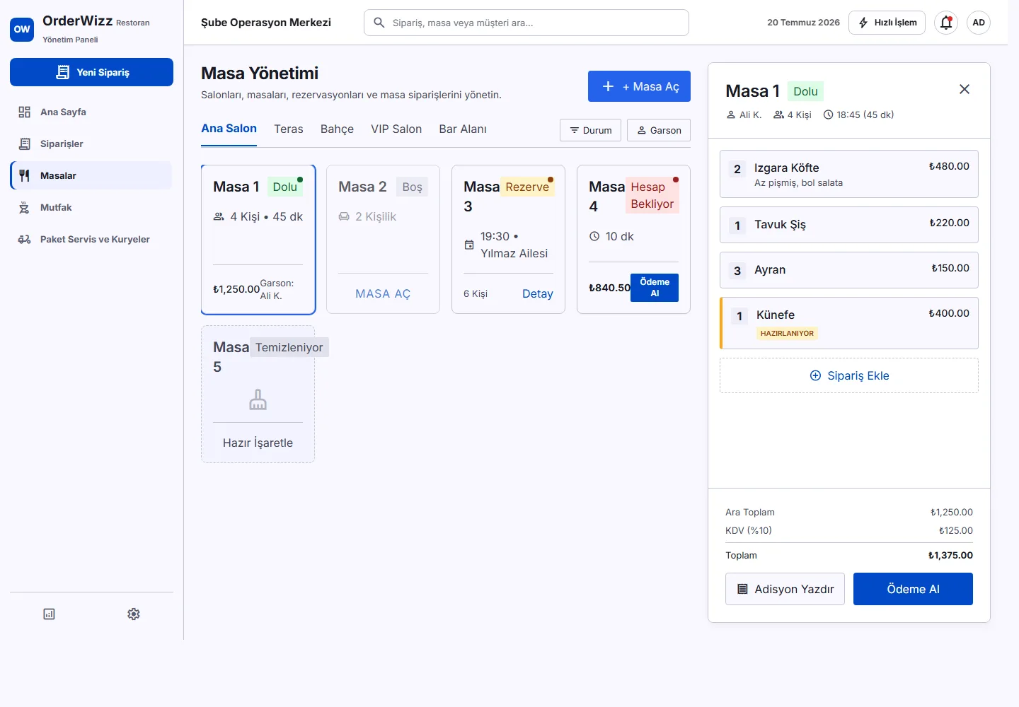Click Ödeme Al in the detail panel

[913, 589]
